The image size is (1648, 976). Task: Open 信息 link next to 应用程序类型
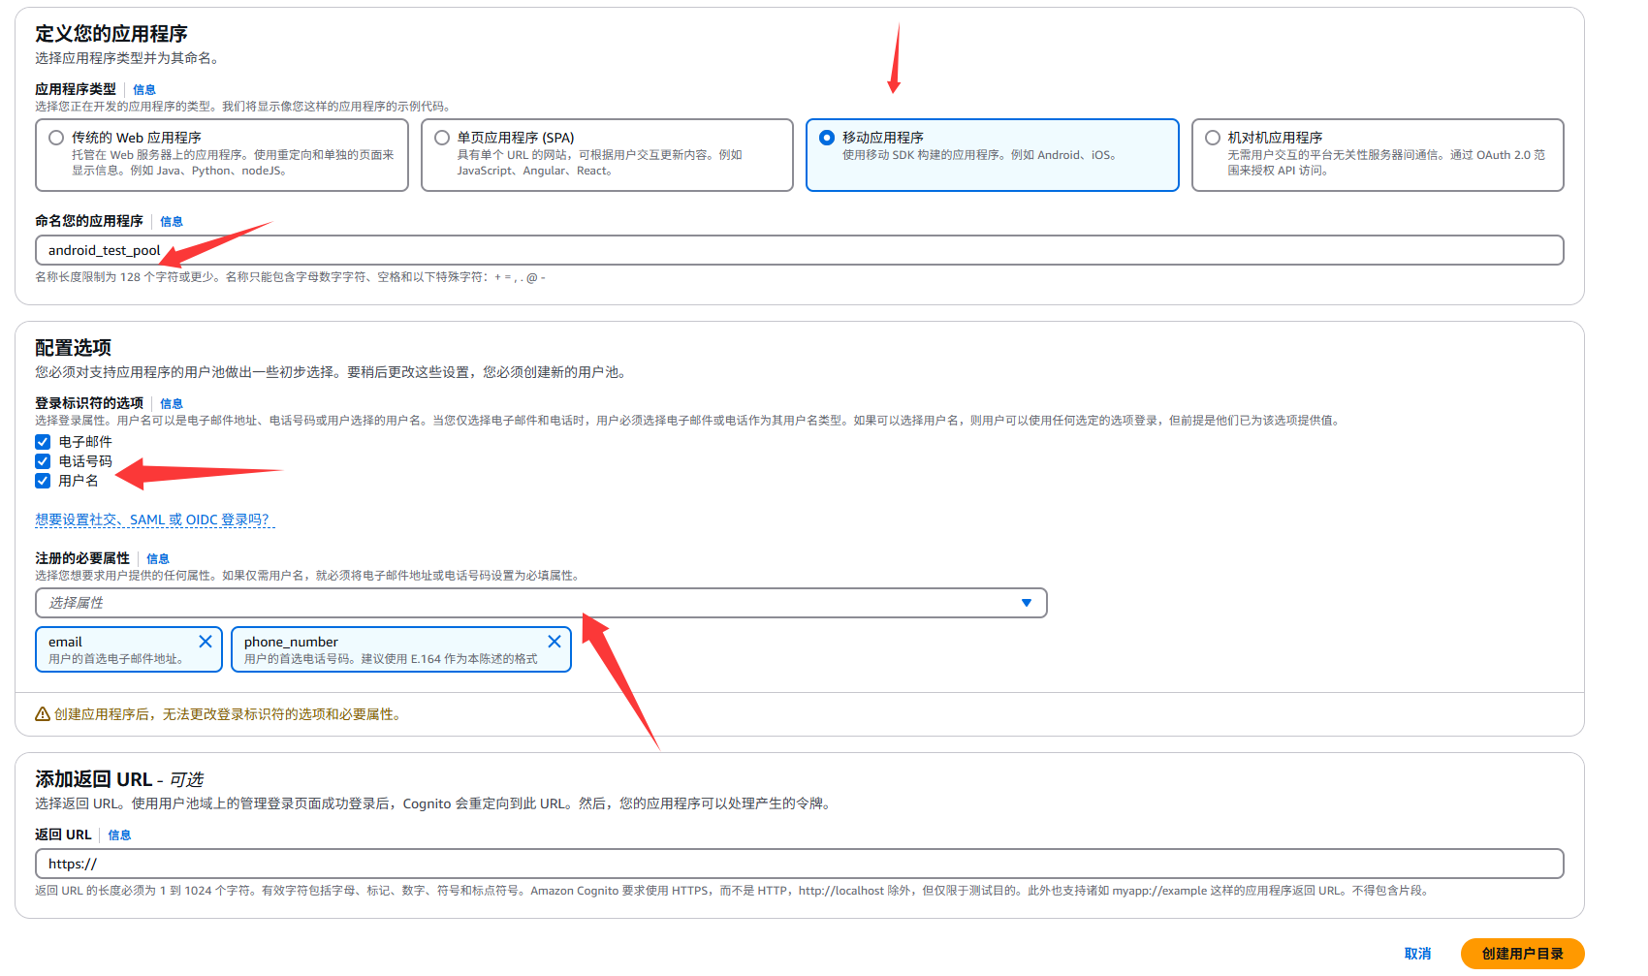click(144, 90)
